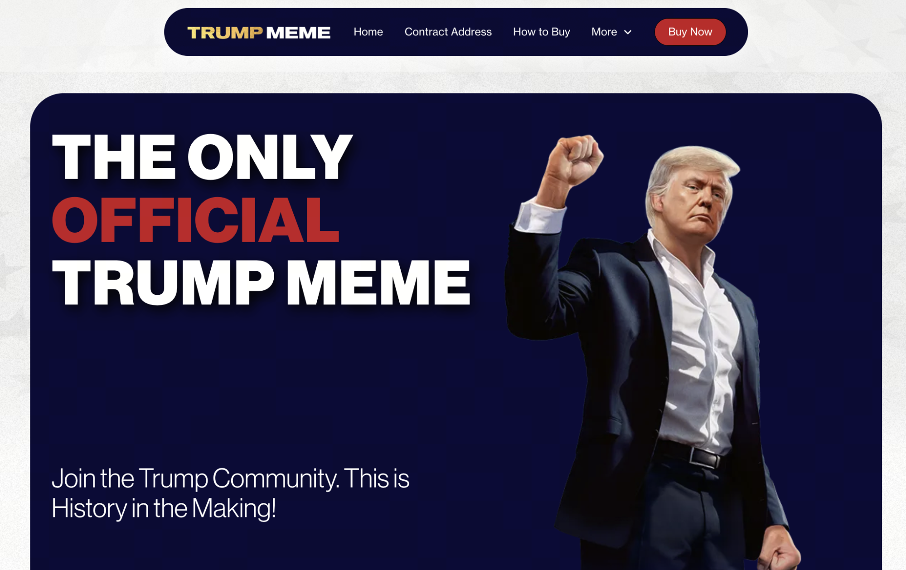Viewport: 906px width, 570px height.
Task: Click the raised fist in the illustration
Action: pyautogui.click(x=575, y=159)
